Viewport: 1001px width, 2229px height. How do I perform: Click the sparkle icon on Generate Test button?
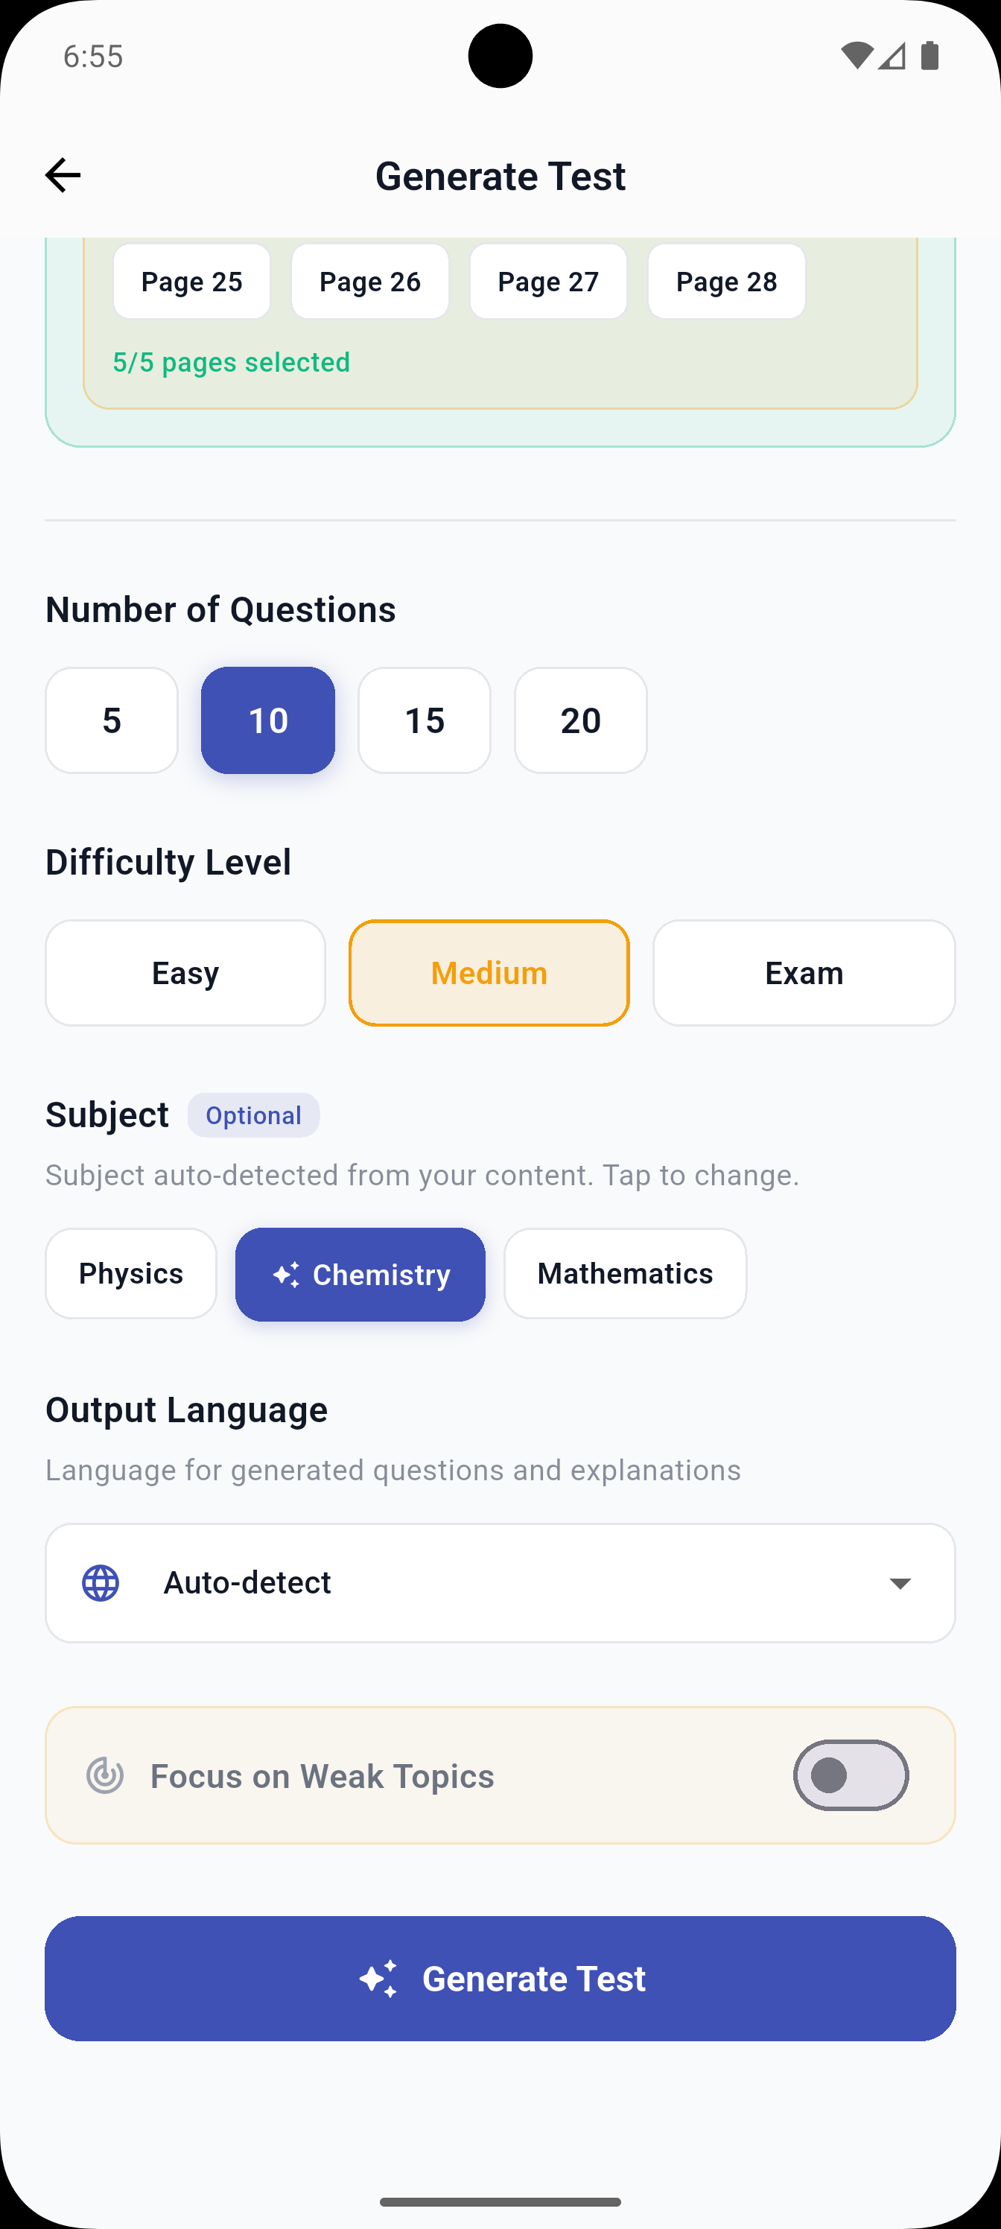(381, 1978)
